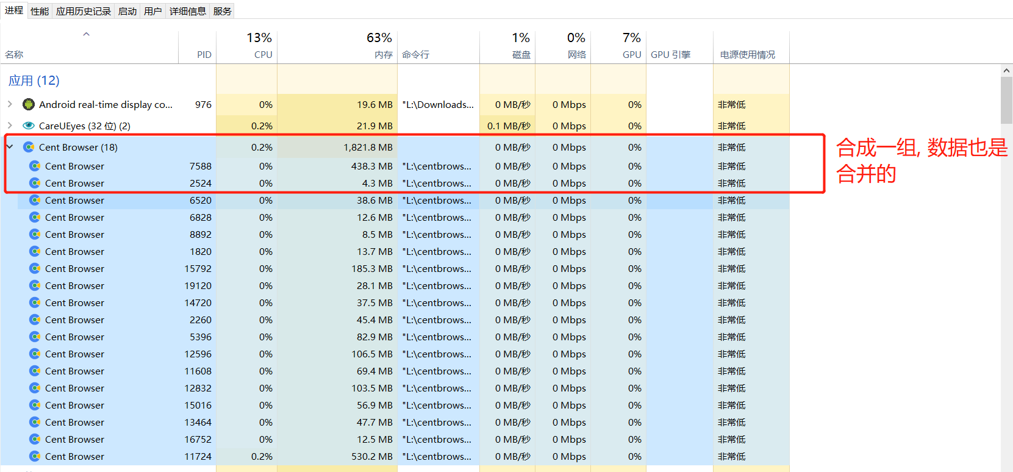1013x472 pixels.
Task: Click the Cent Browser (18) group icon
Action: pyautogui.click(x=28, y=147)
